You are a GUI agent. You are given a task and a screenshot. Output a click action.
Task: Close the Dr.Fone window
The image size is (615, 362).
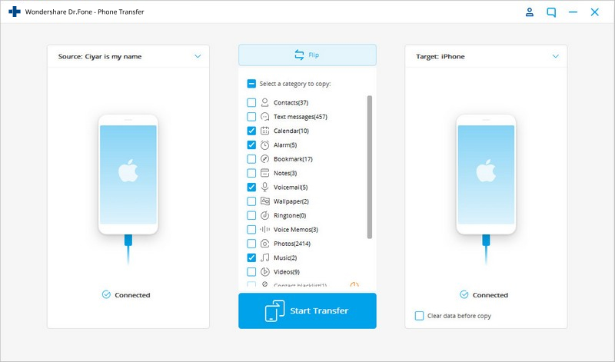(x=594, y=12)
